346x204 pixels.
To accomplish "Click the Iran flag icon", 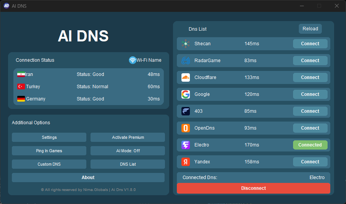I will click(x=21, y=74).
